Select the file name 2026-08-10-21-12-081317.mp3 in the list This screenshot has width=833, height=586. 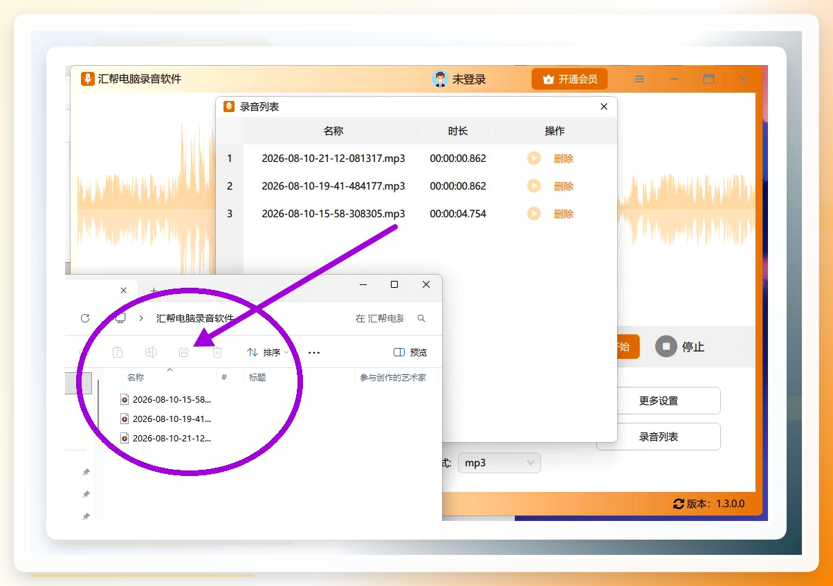333,158
